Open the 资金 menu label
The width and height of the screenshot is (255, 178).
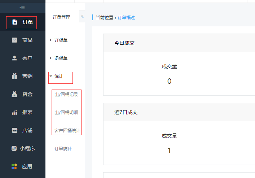click(27, 94)
